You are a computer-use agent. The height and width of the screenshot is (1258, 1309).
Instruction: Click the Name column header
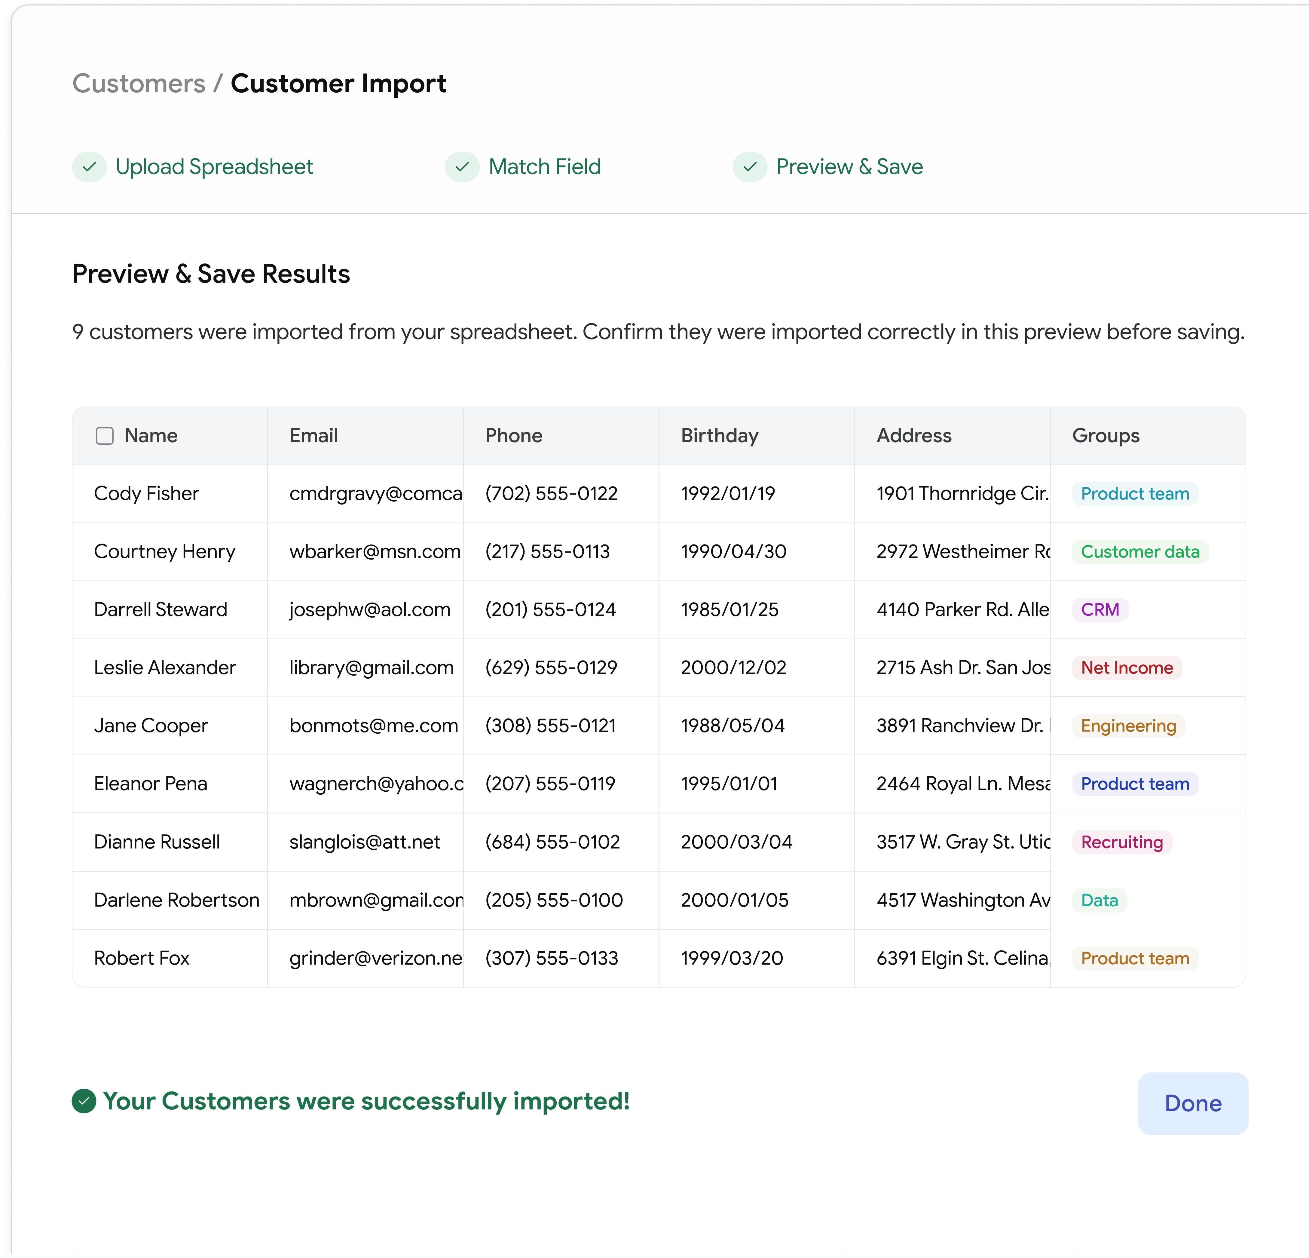pyautogui.click(x=151, y=436)
